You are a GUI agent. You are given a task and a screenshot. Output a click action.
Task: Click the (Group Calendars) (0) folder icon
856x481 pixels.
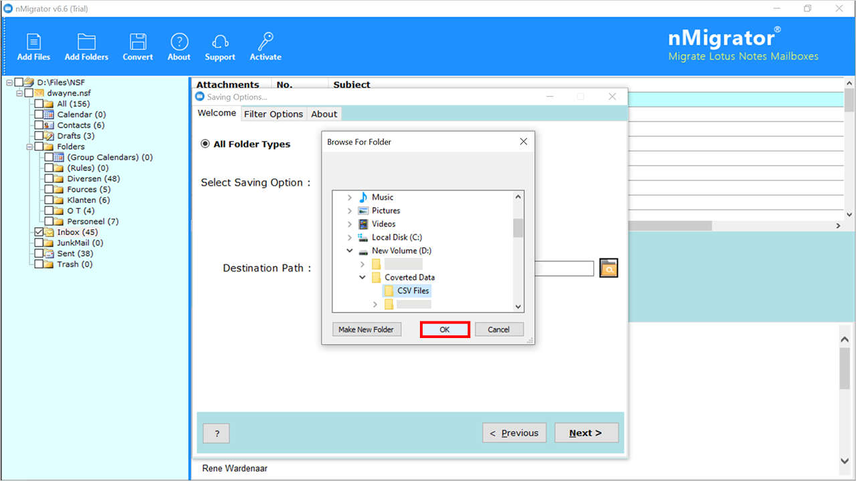coord(59,157)
